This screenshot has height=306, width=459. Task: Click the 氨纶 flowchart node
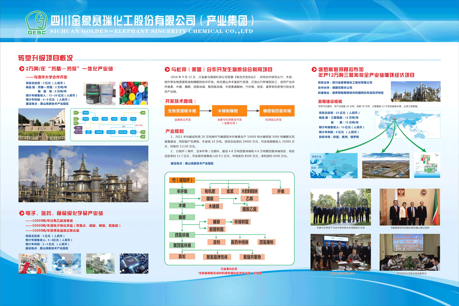pyautogui.click(x=182, y=256)
